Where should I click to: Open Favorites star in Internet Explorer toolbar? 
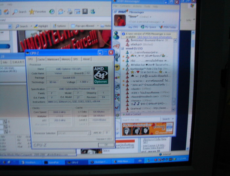(37, 12)
